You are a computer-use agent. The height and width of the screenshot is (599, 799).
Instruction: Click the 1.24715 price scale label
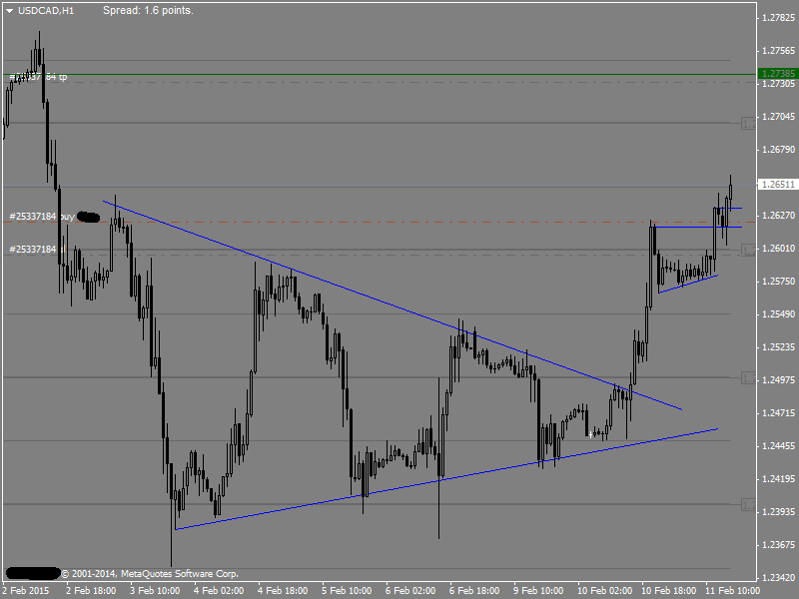(778, 413)
